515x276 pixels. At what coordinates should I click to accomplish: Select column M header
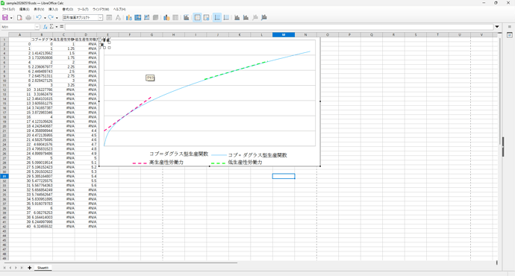[284, 35]
